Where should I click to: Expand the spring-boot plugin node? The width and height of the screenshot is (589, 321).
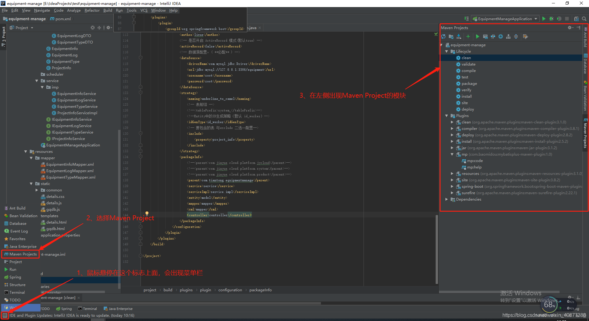click(x=452, y=187)
